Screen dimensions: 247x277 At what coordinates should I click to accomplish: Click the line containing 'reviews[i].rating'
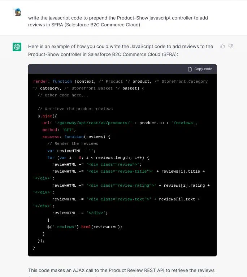point(131,186)
